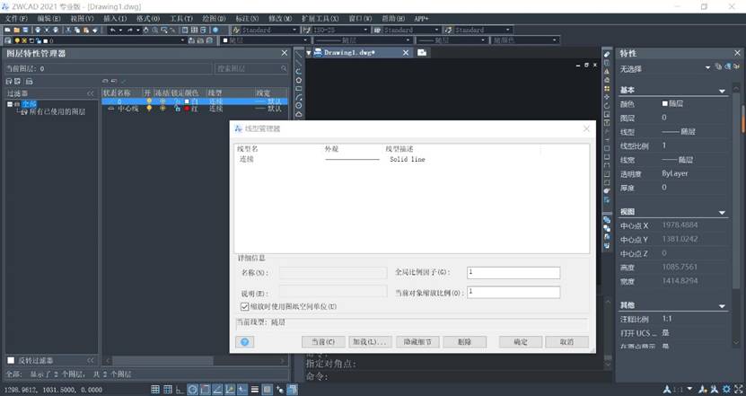The width and height of the screenshot is (746, 396).
Task: Click the search icon in layer search box
Action: 284,68
